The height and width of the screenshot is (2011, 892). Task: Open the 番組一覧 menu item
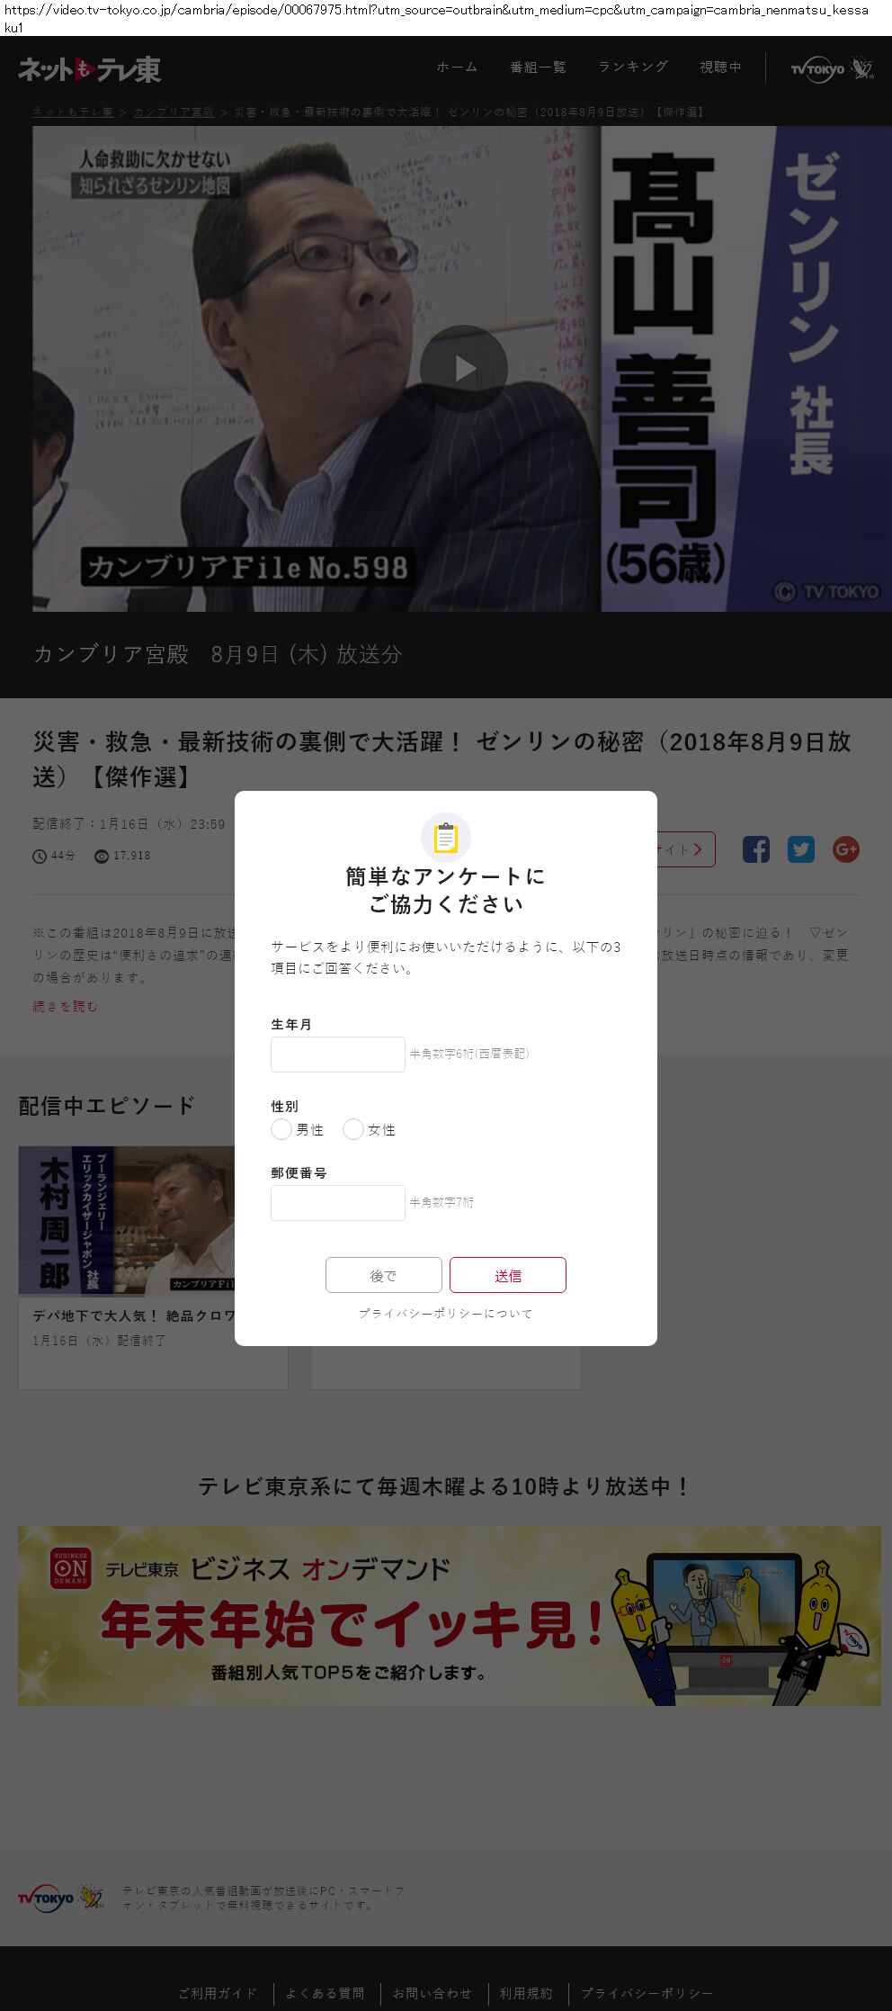click(539, 67)
